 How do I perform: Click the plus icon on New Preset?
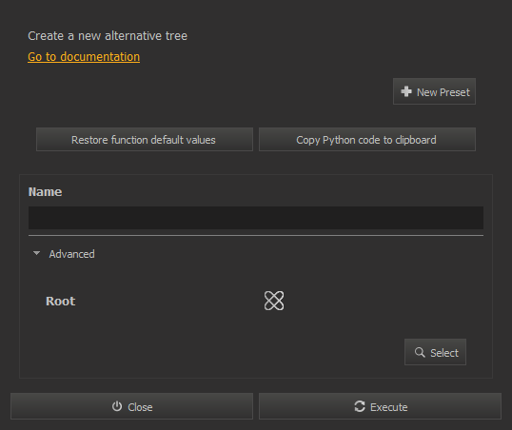click(406, 91)
